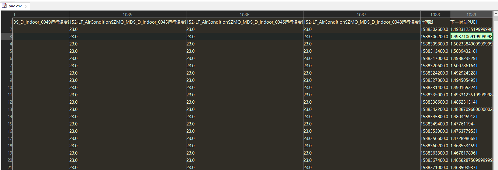Select the 时间戳 header cell

(435, 22)
